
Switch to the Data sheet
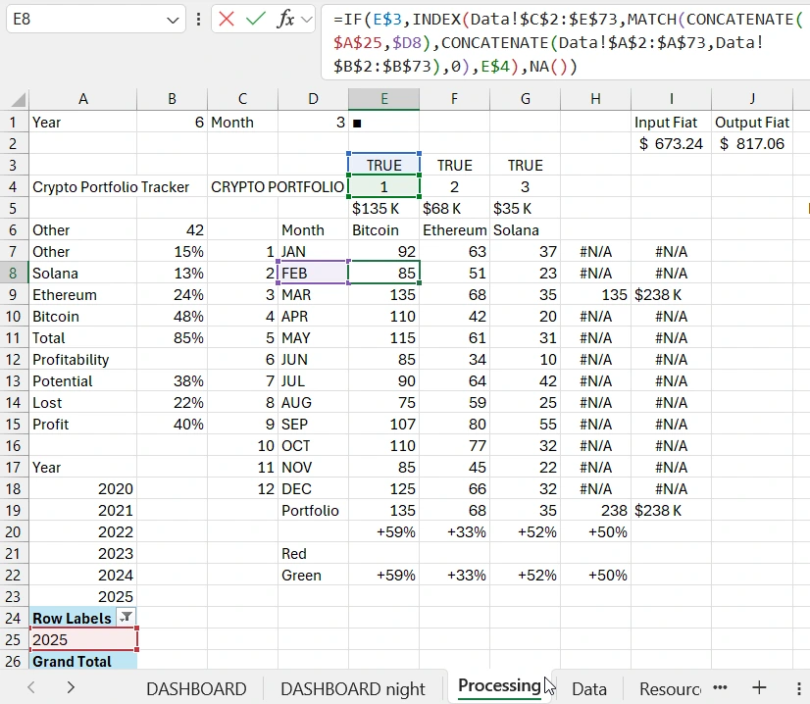(x=589, y=688)
